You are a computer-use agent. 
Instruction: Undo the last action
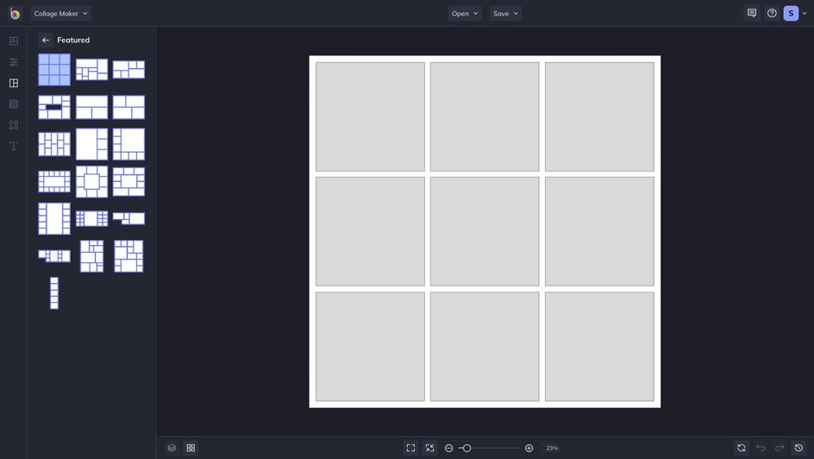tap(761, 448)
